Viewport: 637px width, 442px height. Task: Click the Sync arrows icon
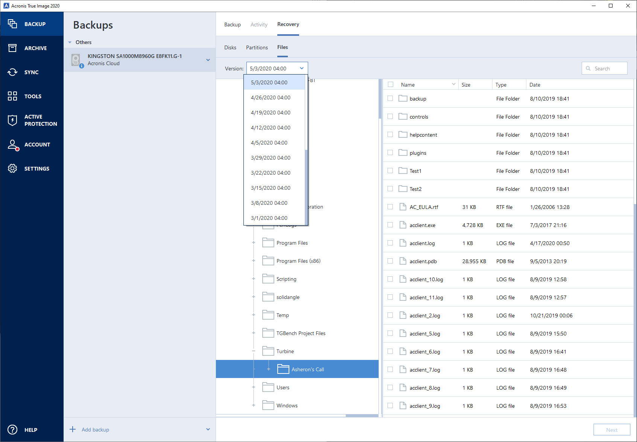pos(12,72)
